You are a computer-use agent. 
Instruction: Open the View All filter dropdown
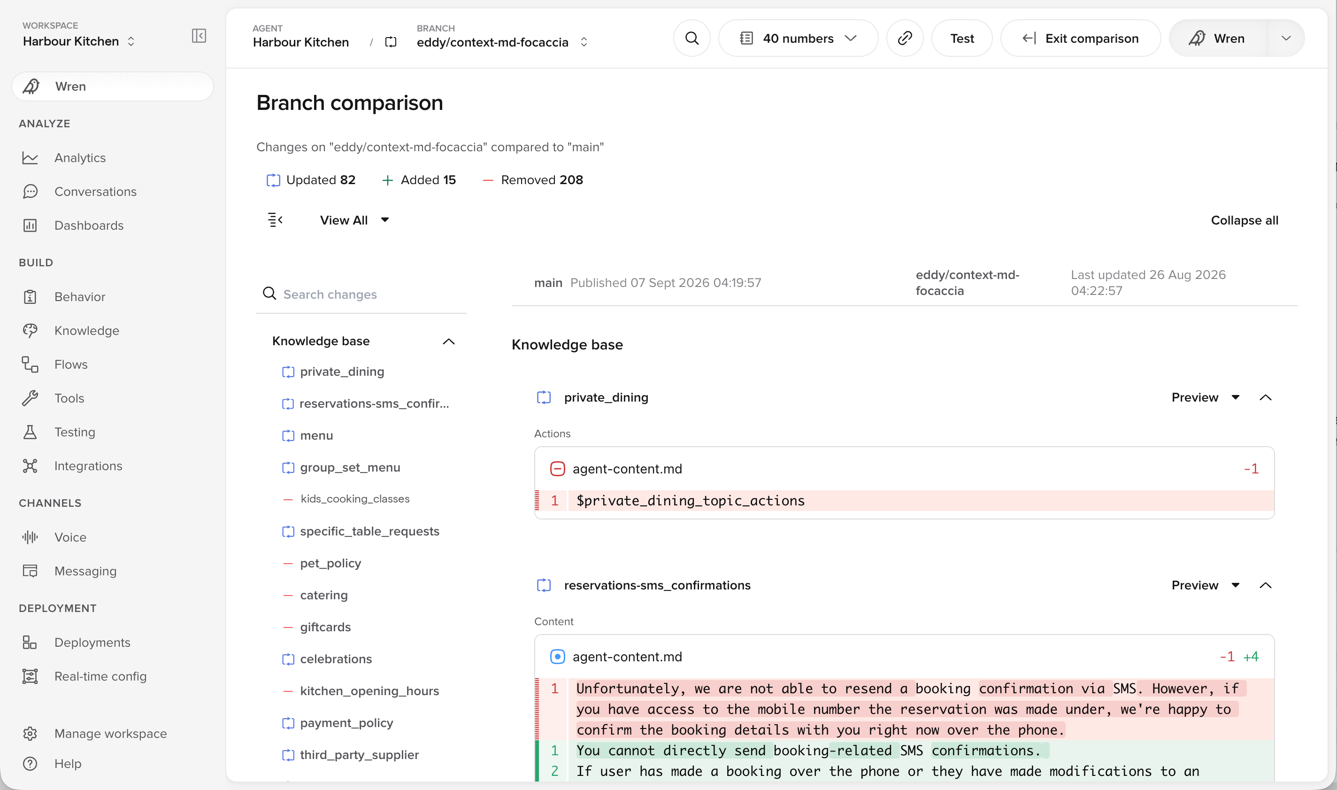coord(354,220)
